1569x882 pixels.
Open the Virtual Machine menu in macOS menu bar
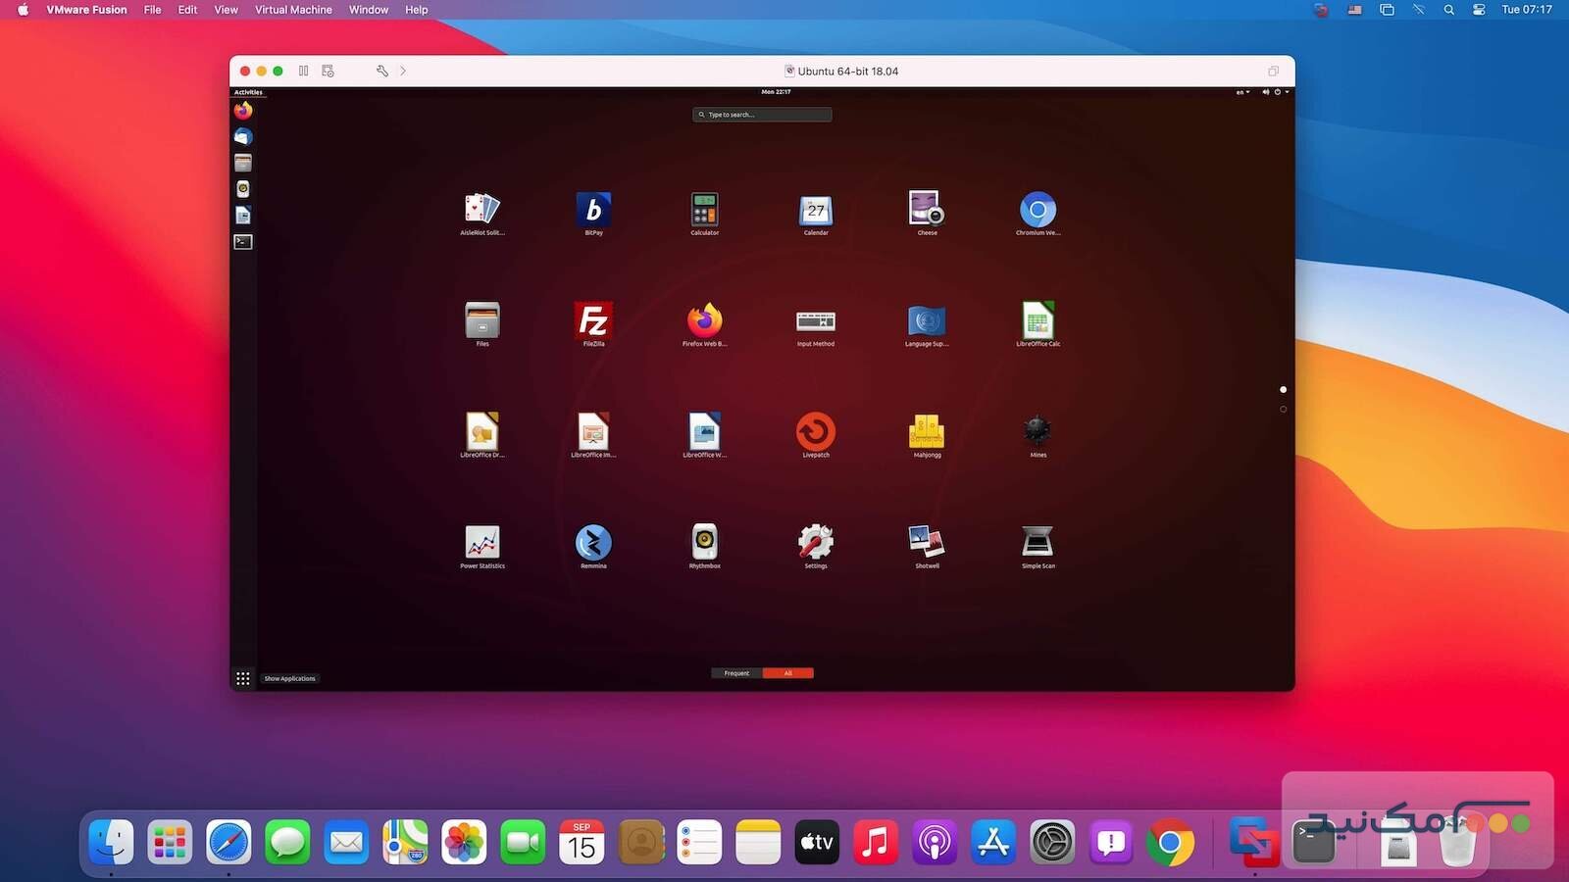pyautogui.click(x=292, y=10)
